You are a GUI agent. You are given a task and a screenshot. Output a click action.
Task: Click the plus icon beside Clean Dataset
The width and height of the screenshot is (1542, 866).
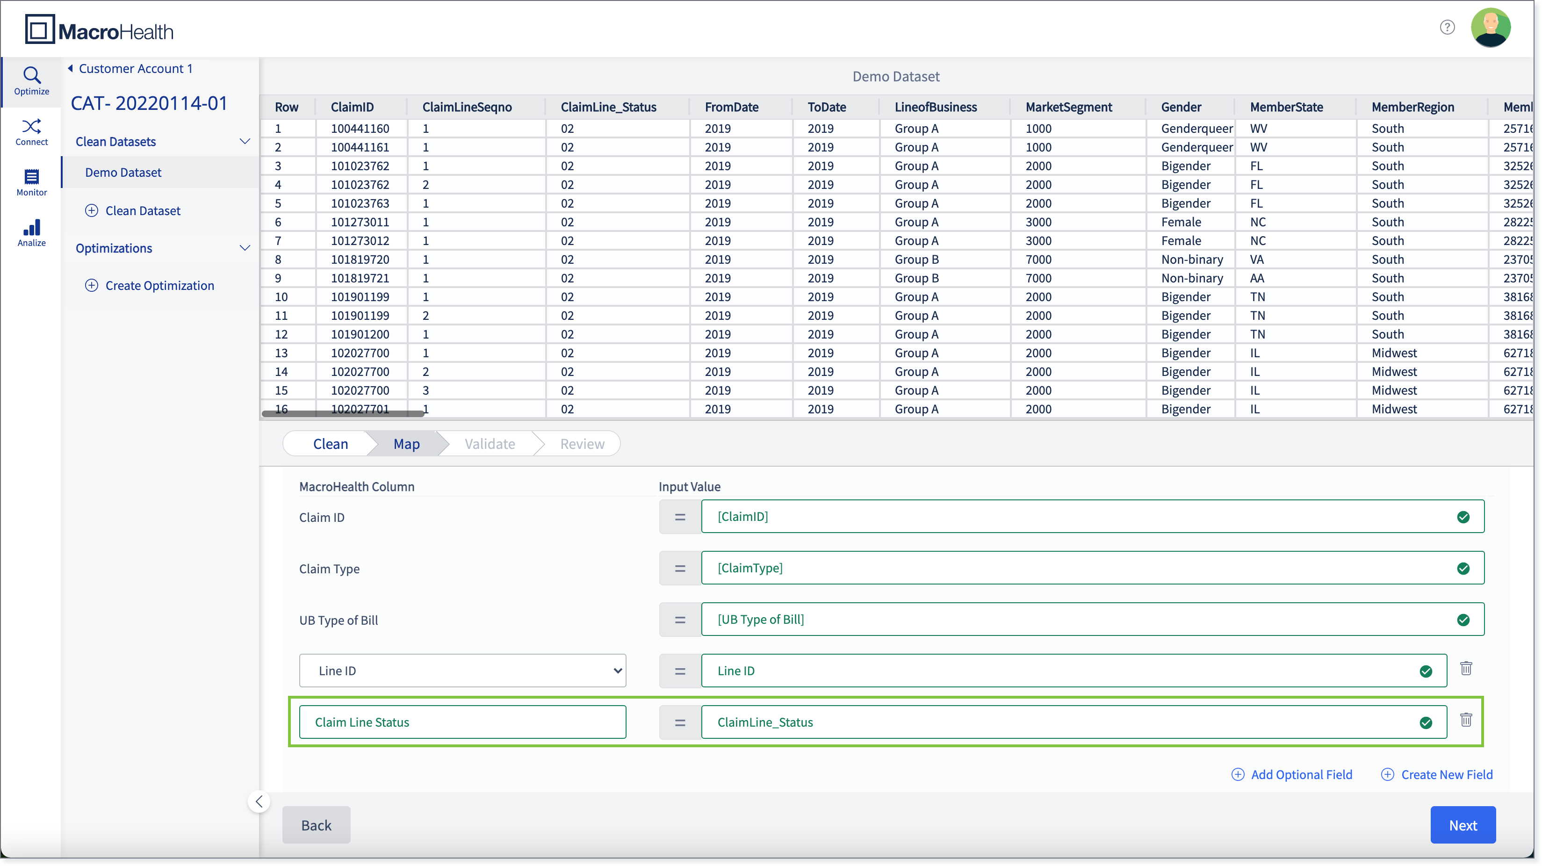92,210
